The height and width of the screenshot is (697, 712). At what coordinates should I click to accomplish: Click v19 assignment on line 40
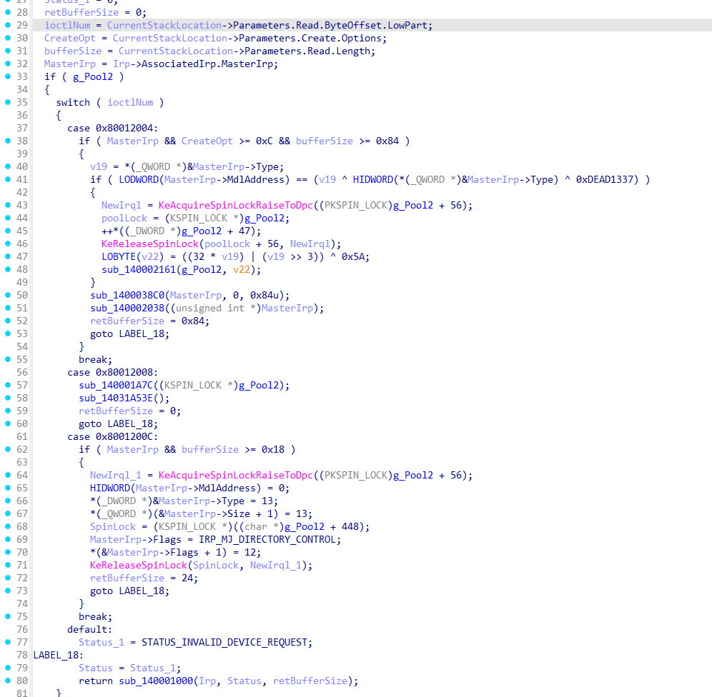tap(99, 167)
